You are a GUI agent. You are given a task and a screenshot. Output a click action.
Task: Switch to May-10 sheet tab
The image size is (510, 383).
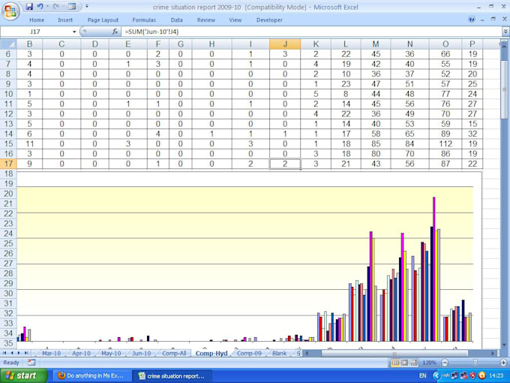tap(111, 354)
